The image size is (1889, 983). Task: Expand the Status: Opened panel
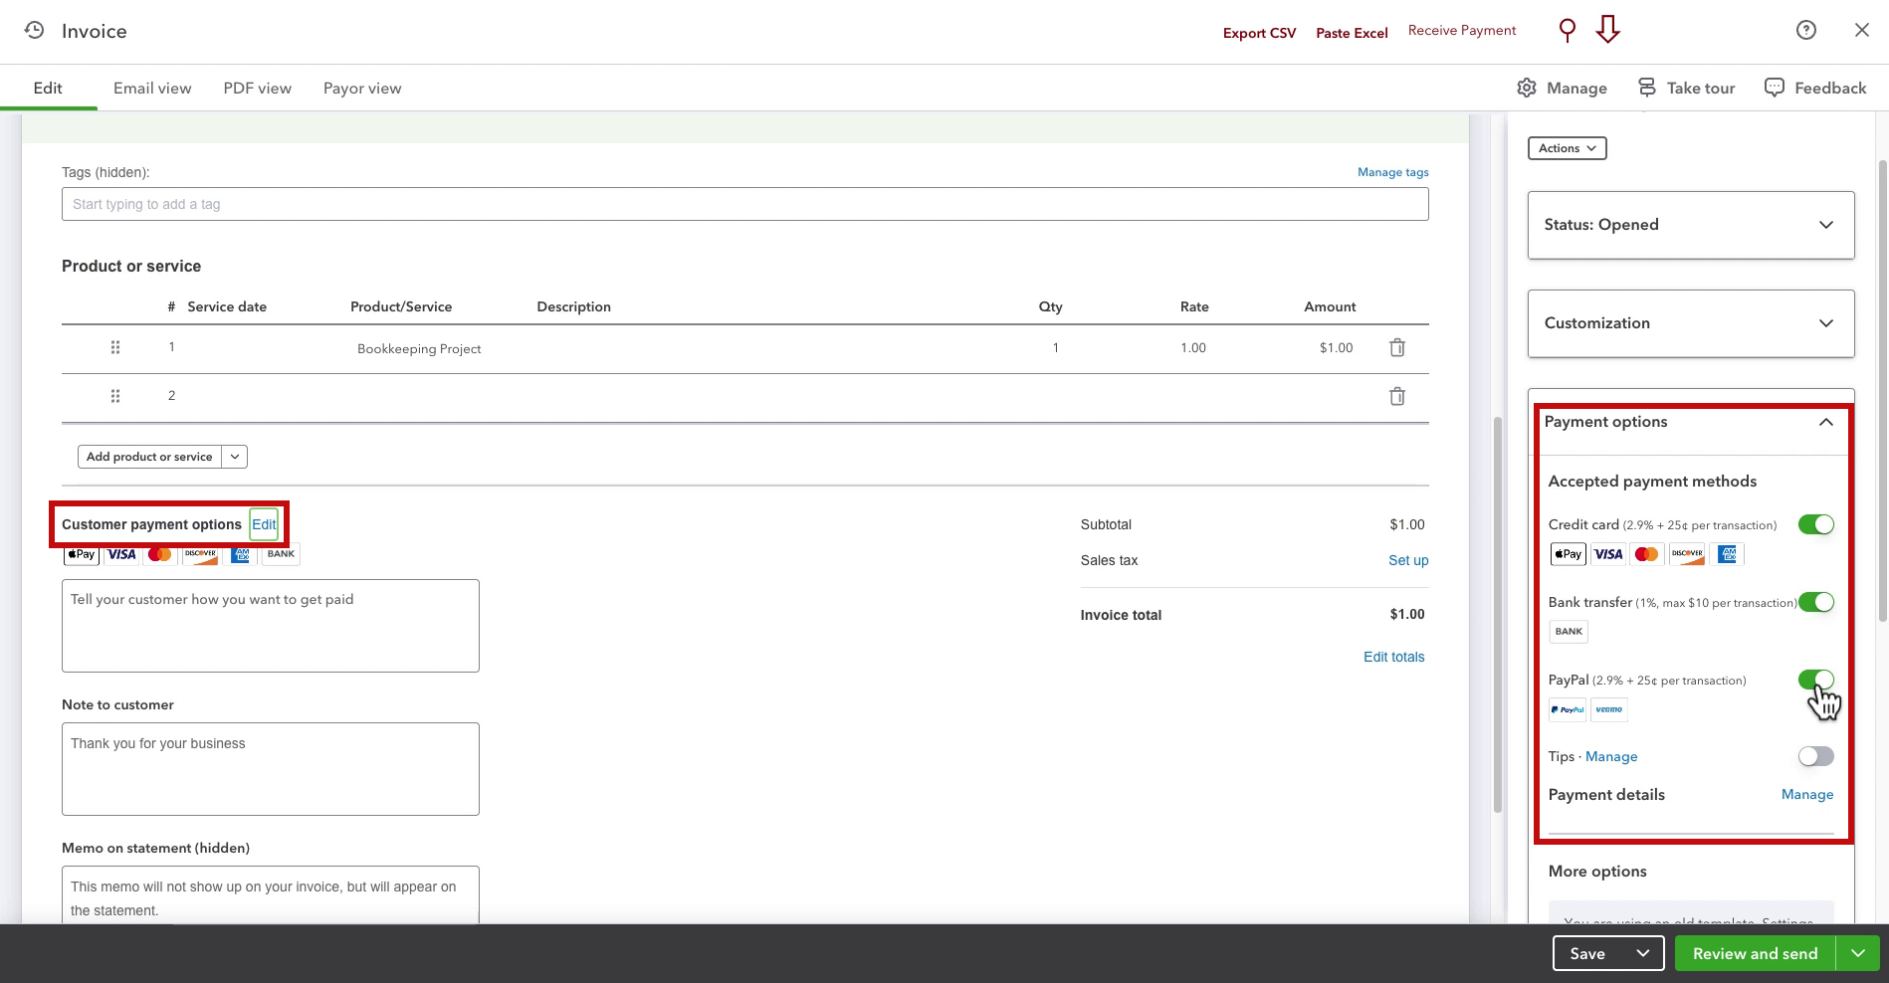click(1691, 225)
